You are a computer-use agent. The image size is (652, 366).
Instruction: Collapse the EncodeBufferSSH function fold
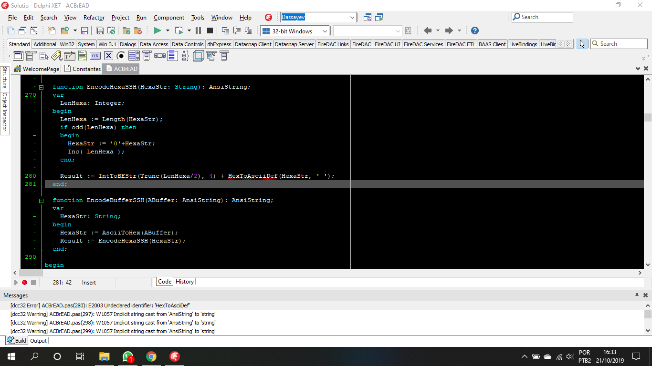[x=41, y=201]
